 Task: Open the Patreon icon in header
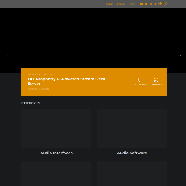point(160,4)
